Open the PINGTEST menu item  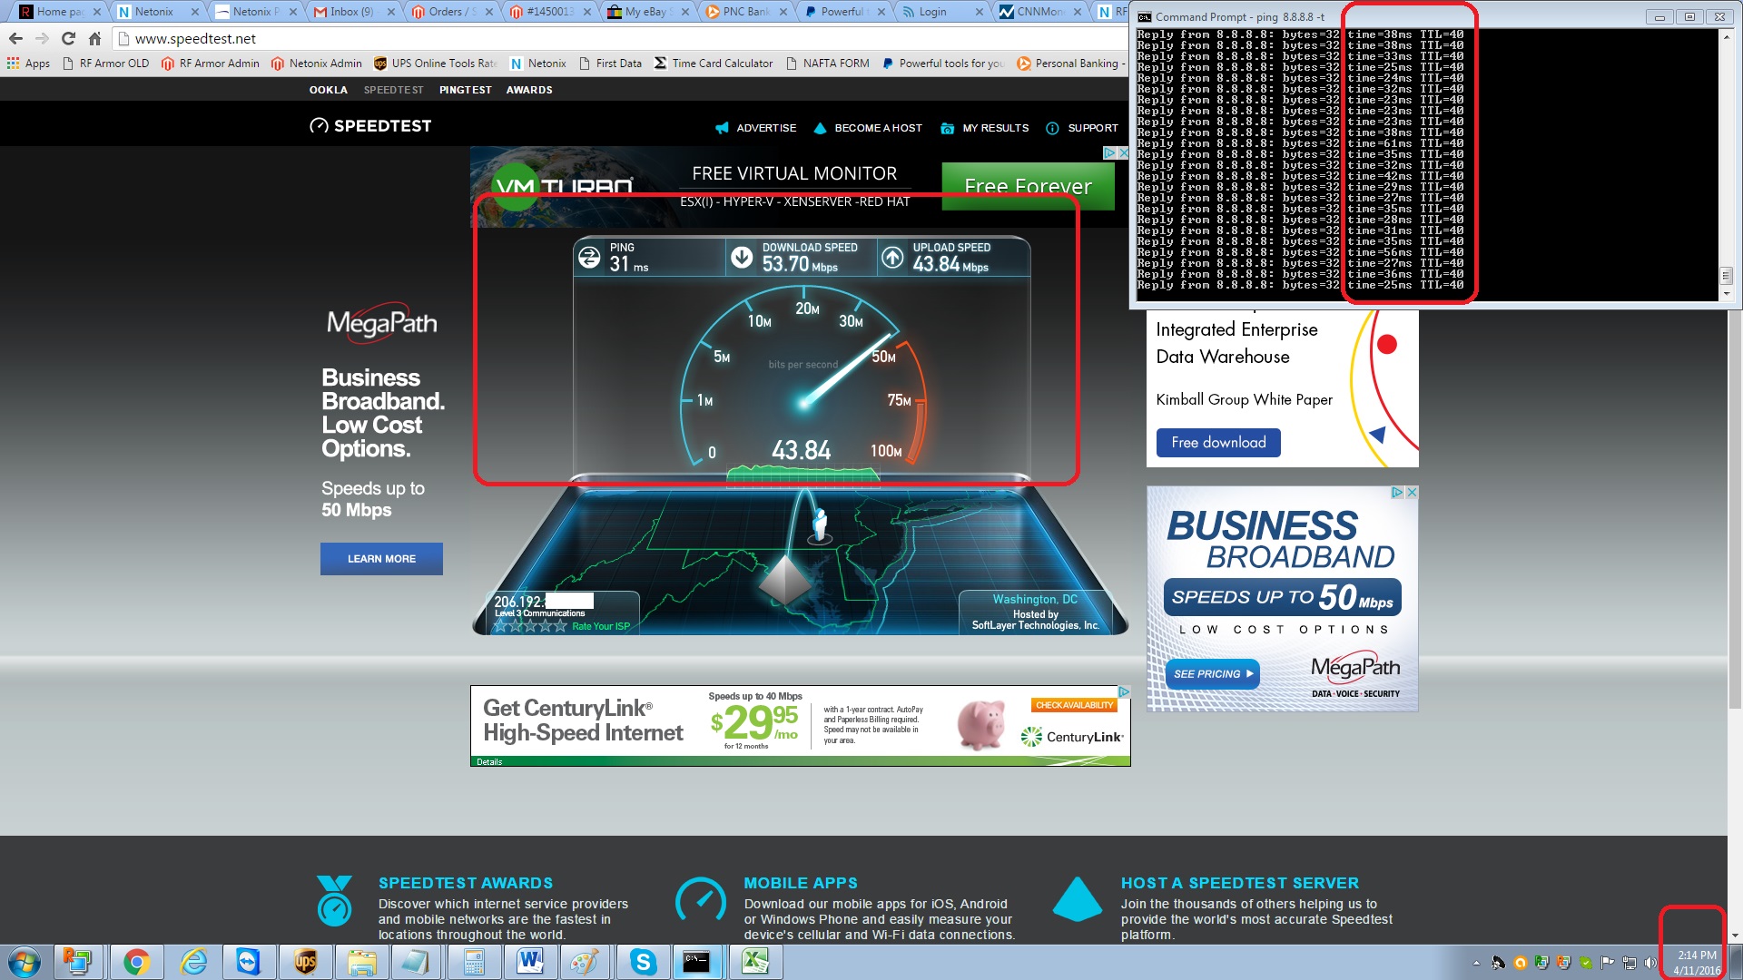(x=465, y=90)
